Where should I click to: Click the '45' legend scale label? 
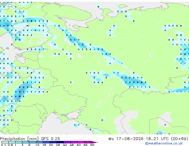[85, 145]
